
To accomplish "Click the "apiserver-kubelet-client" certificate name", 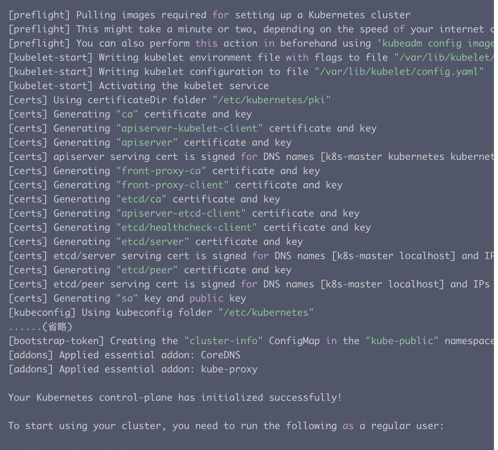I will pyautogui.click(x=189, y=129).
